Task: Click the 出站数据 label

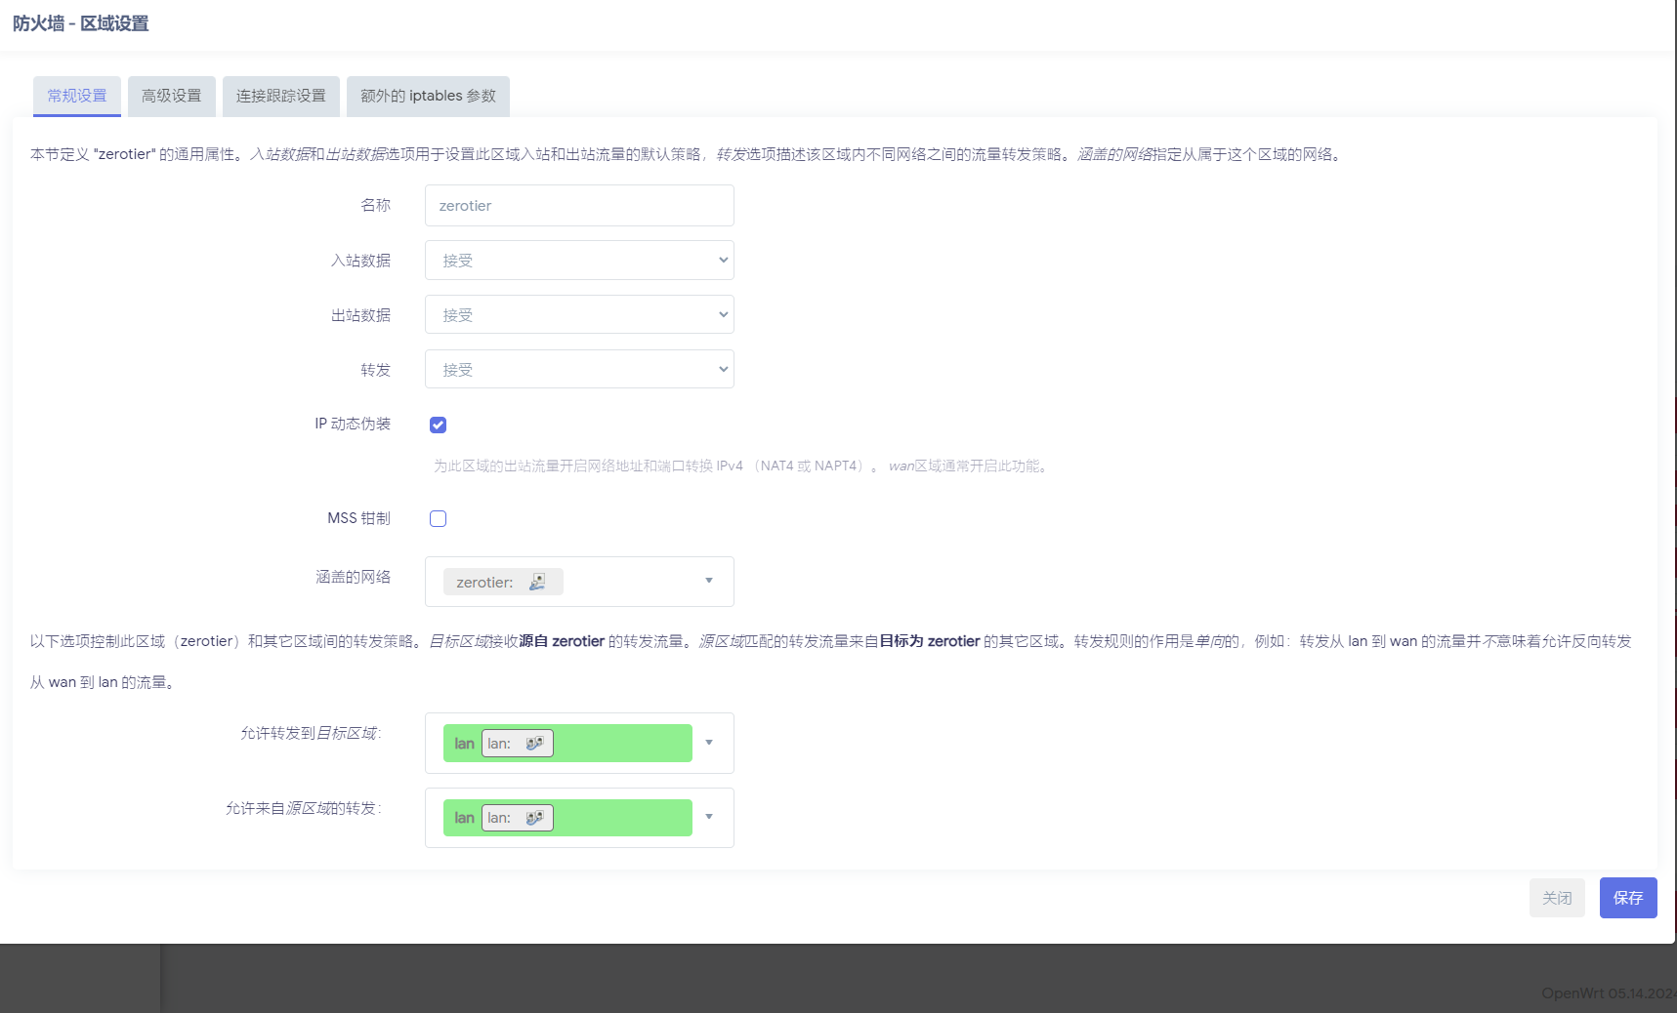Action: click(x=360, y=315)
